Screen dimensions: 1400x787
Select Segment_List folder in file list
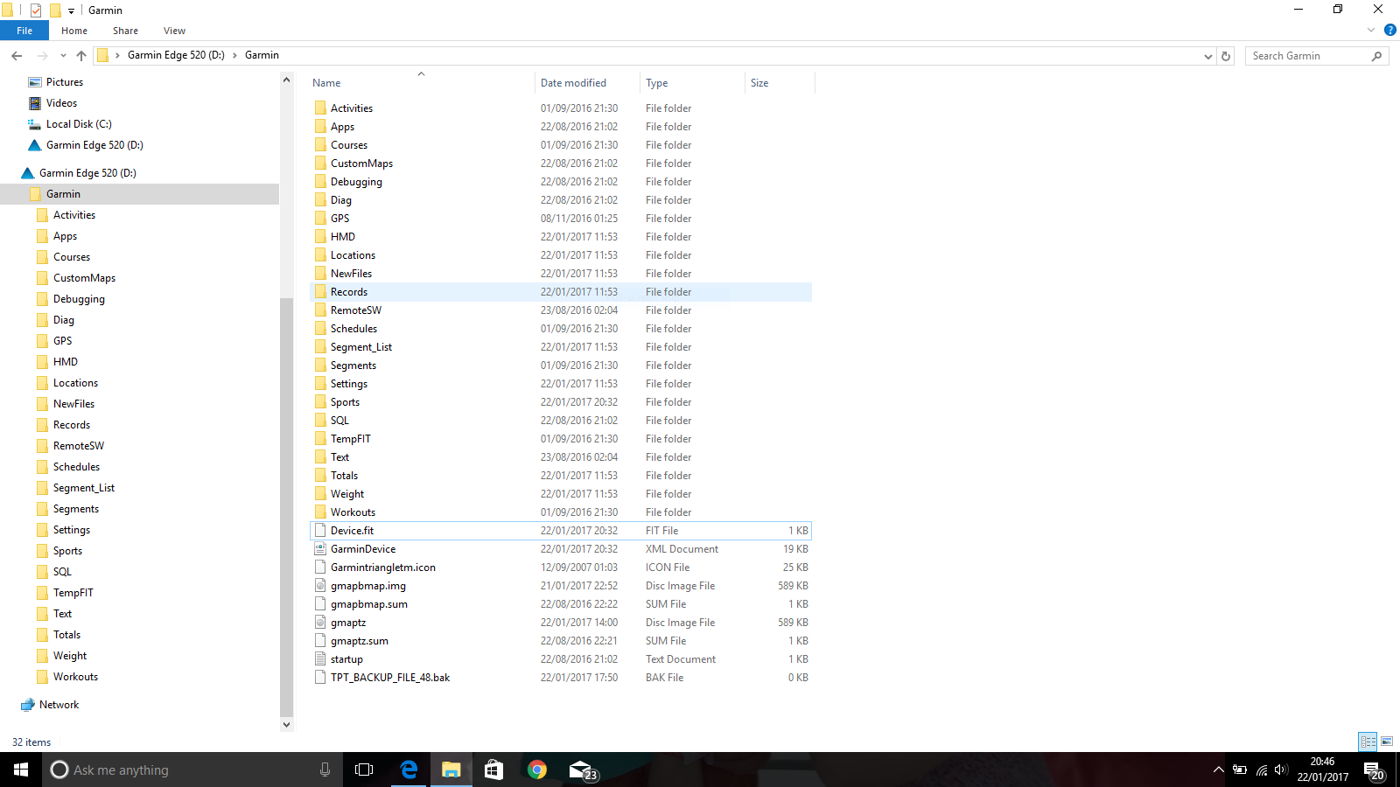pos(361,347)
